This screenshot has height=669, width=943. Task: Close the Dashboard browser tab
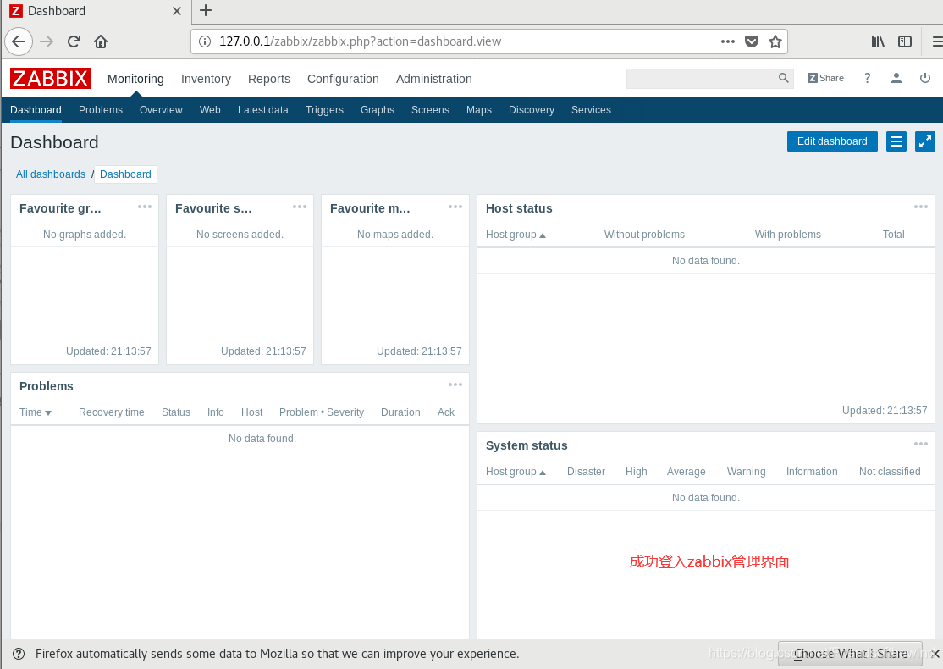point(177,11)
